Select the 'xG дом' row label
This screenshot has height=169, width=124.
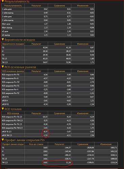pos(5,31)
